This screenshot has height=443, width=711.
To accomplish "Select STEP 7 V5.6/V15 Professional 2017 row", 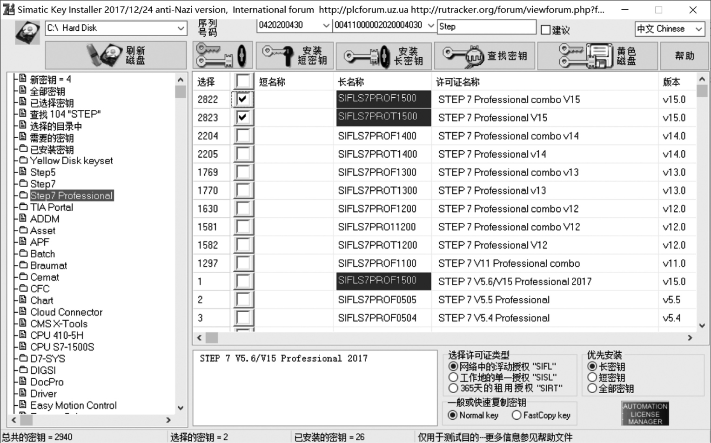I will pyautogui.click(x=445, y=281).
